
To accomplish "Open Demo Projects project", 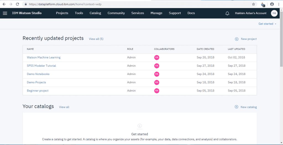I will [36, 82].
